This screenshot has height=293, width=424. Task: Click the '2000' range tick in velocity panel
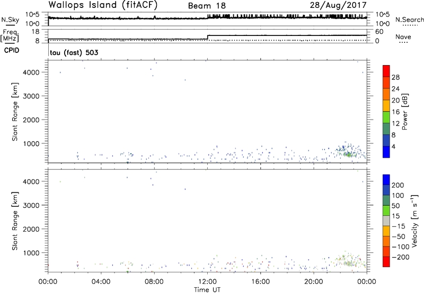pos(31,229)
